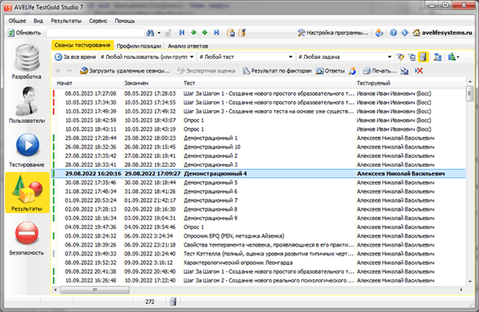Click the horizontal scrollbar thumb
This screenshot has width=479, height=312.
click(x=95, y=290)
